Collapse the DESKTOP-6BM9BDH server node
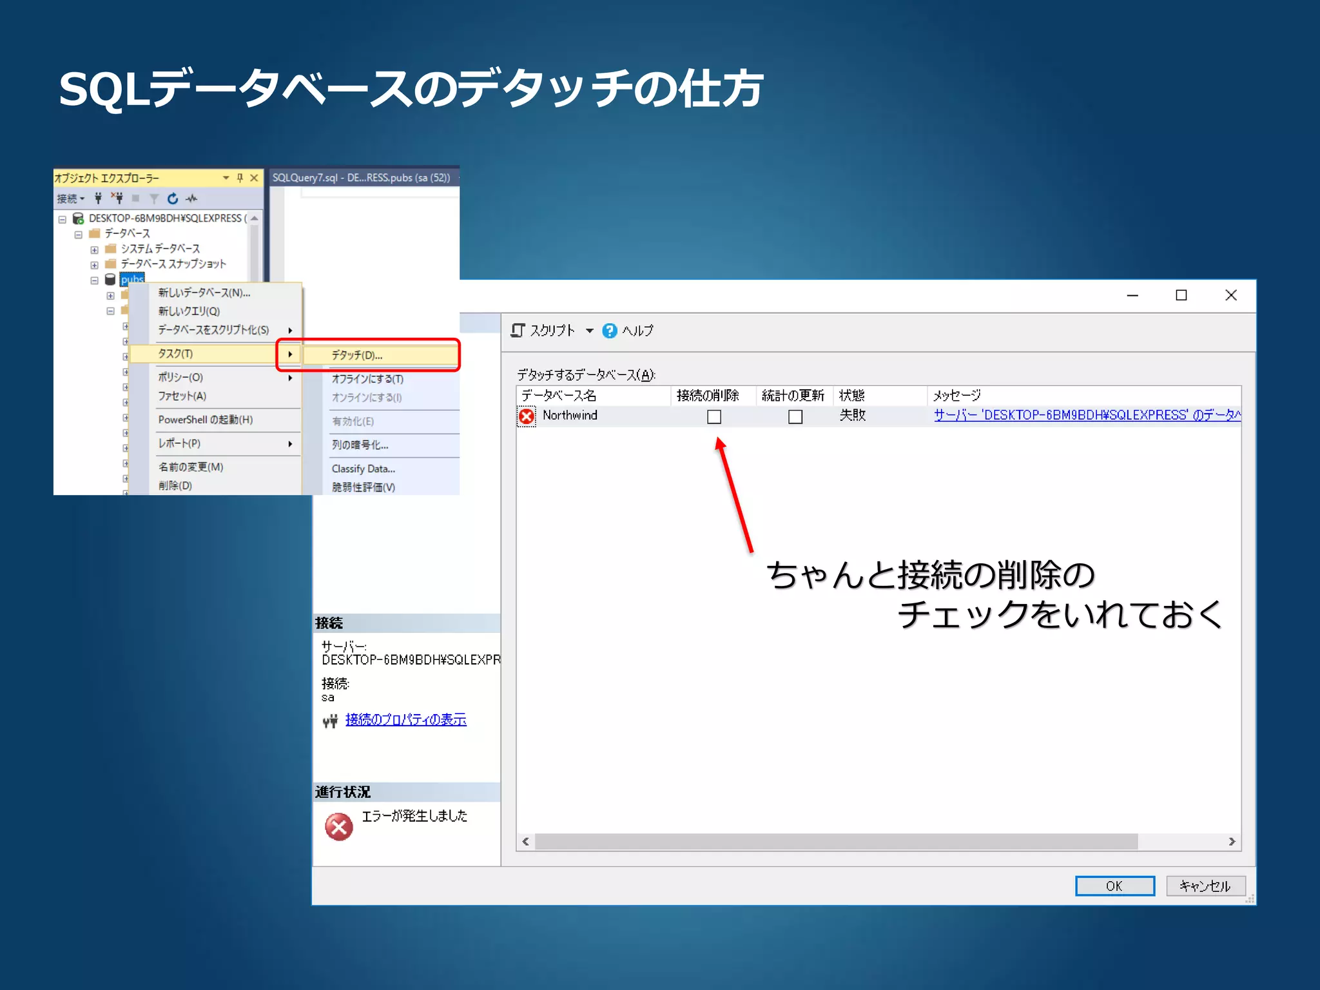Viewport: 1320px width, 990px height. click(x=62, y=219)
